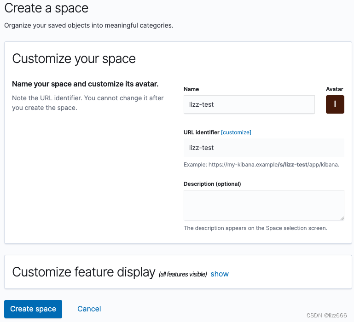Click the Create space button
This screenshot has height=322, width=354.
[33, 309]
